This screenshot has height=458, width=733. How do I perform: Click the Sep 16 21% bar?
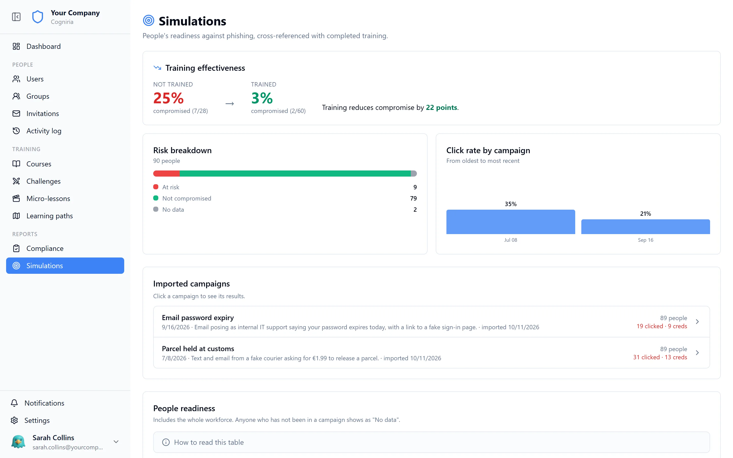[x=645, y=226]
